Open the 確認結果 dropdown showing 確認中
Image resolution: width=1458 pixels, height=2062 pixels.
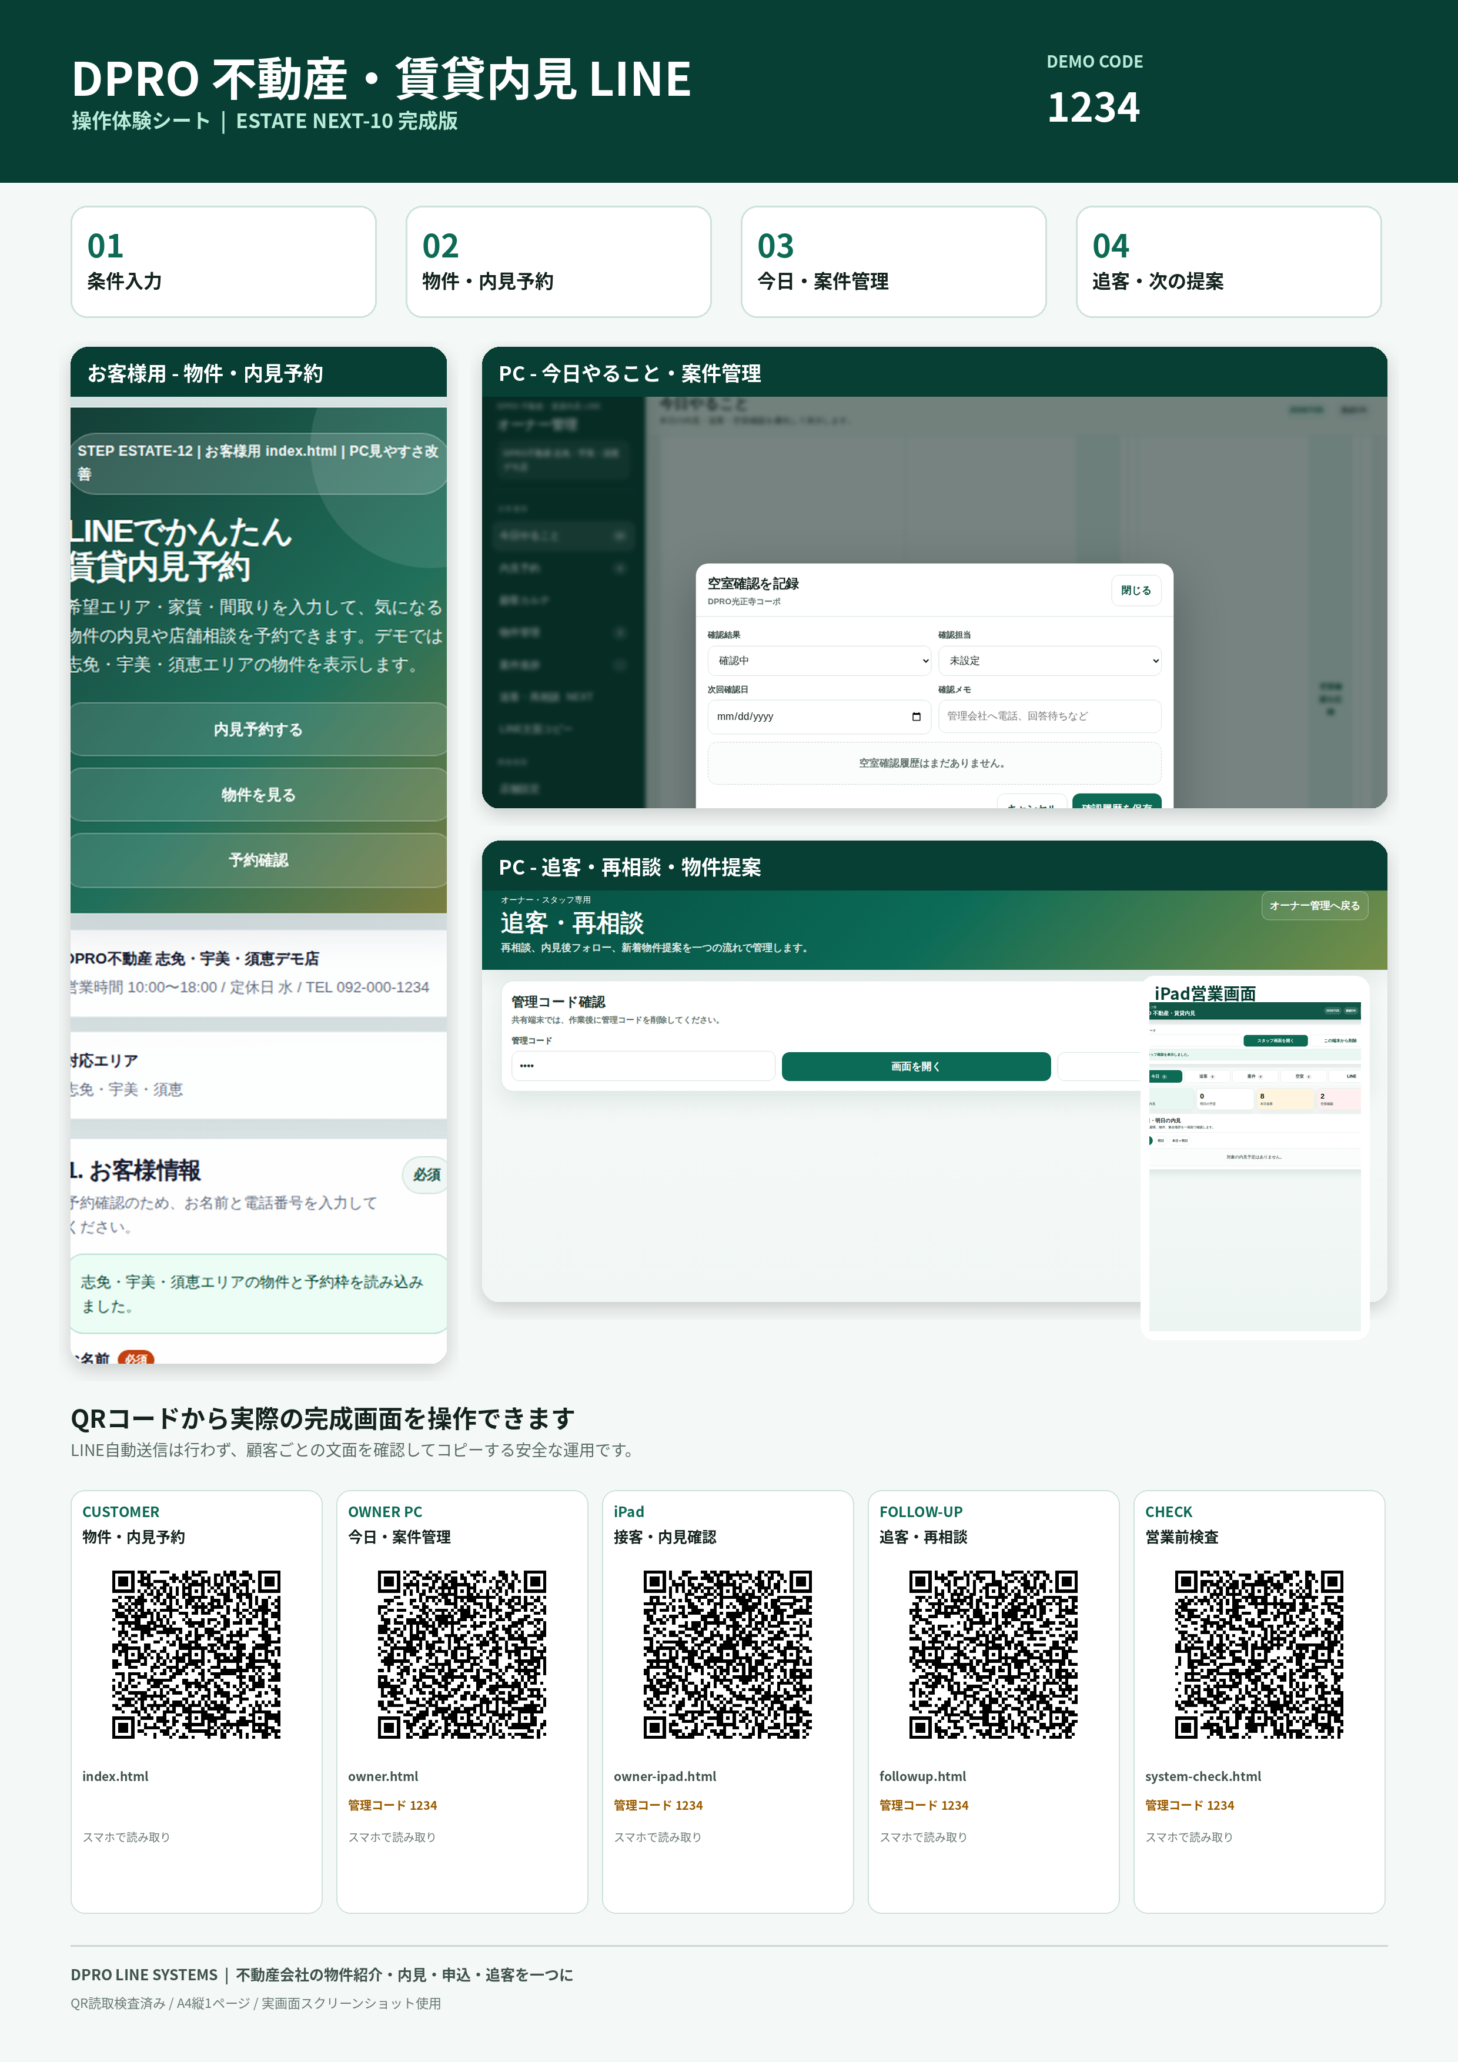[820, 661]
